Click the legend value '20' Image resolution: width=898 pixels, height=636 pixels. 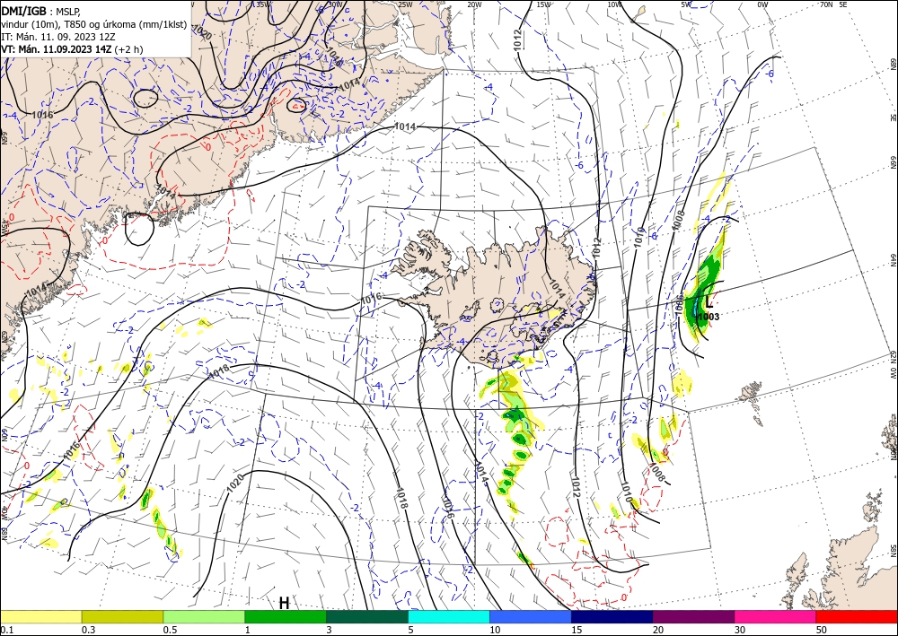(658, 630)
